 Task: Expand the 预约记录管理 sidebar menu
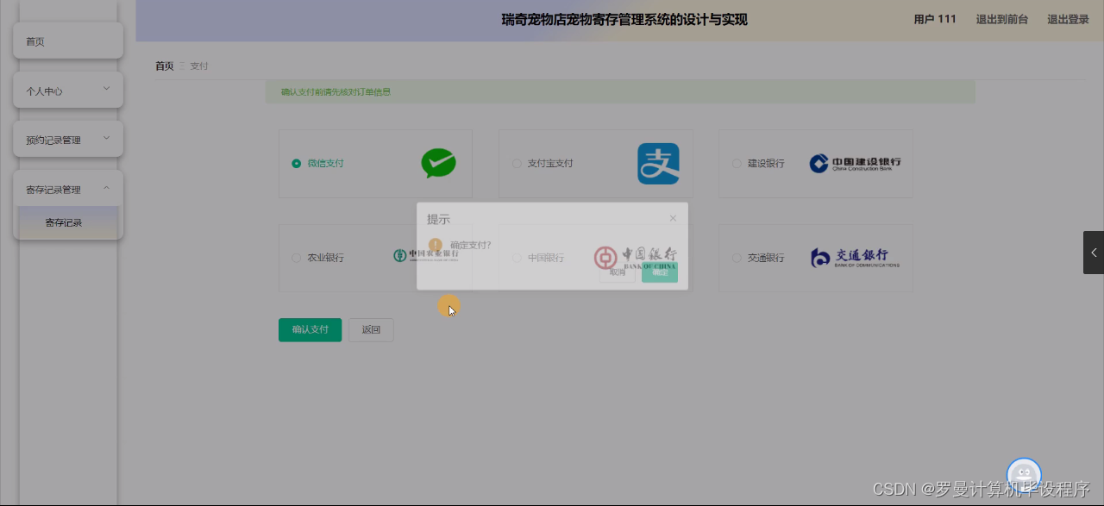tap(67, 138)
